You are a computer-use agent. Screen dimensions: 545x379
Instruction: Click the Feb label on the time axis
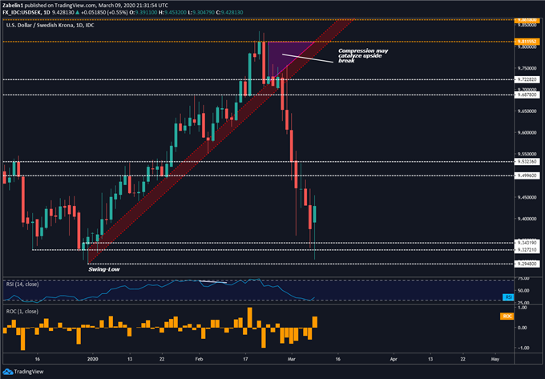click(199, 359)
